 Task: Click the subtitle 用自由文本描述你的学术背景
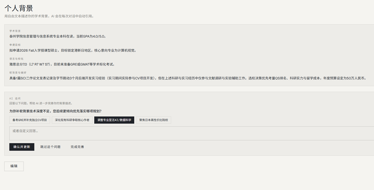coord(49,16)
